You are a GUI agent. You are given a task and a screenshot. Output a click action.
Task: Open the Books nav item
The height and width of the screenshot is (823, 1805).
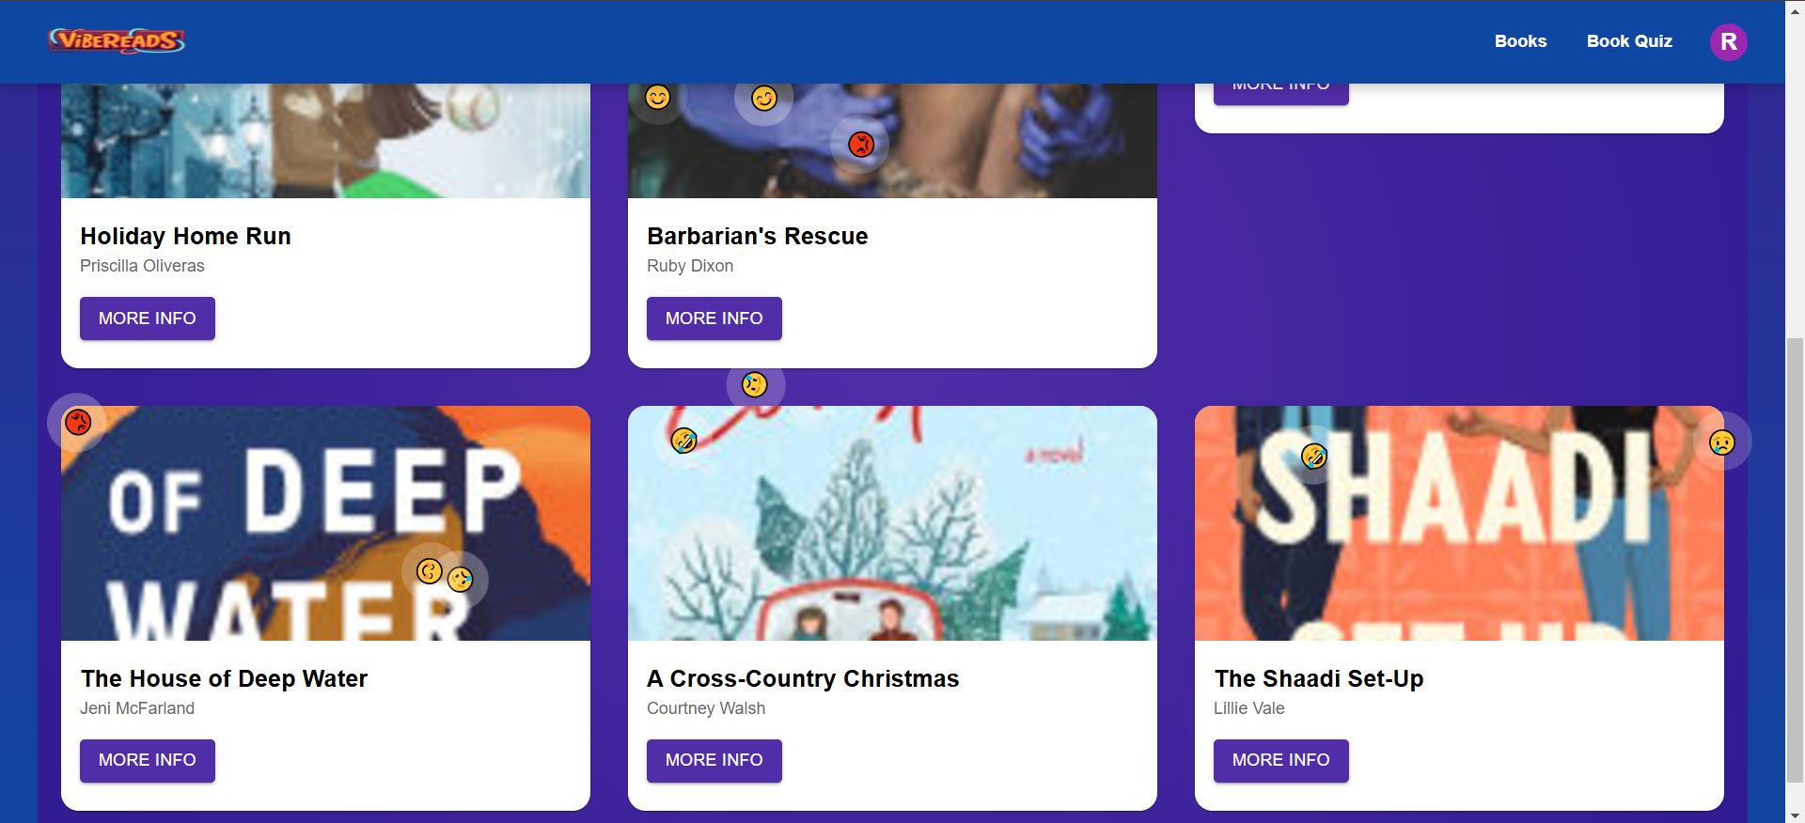(x=1520, y=41)
